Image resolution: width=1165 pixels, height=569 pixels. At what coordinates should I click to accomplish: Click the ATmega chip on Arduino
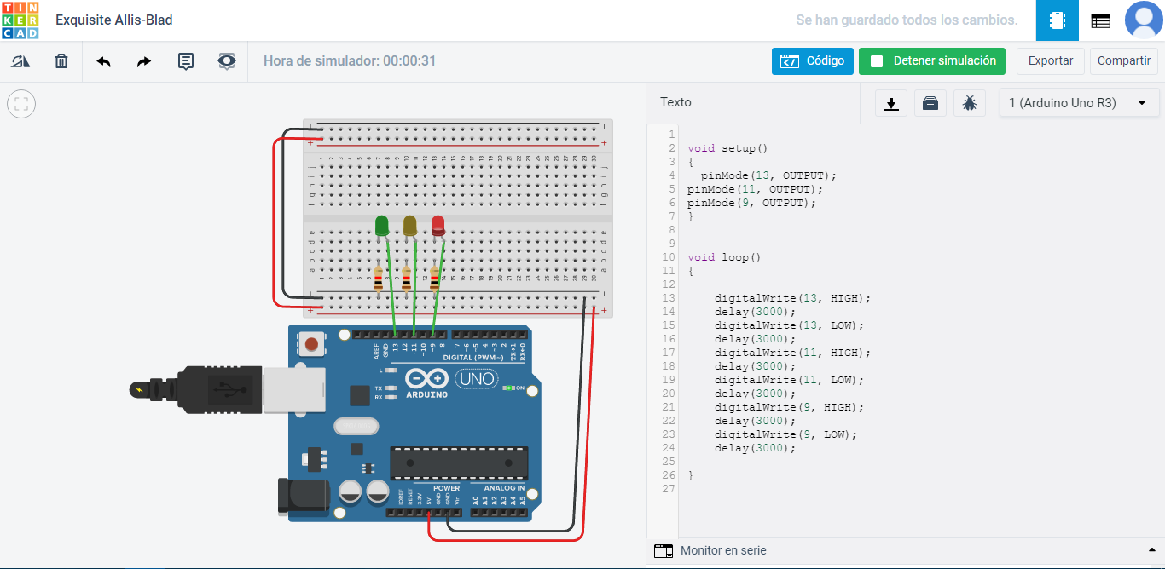pos(459,463)
